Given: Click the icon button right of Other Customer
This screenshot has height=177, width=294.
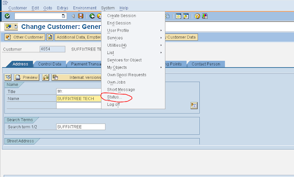Looking at the screenshot, I should click(x=50, y=37).
